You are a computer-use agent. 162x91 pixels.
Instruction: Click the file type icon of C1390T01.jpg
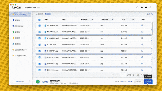45,51
